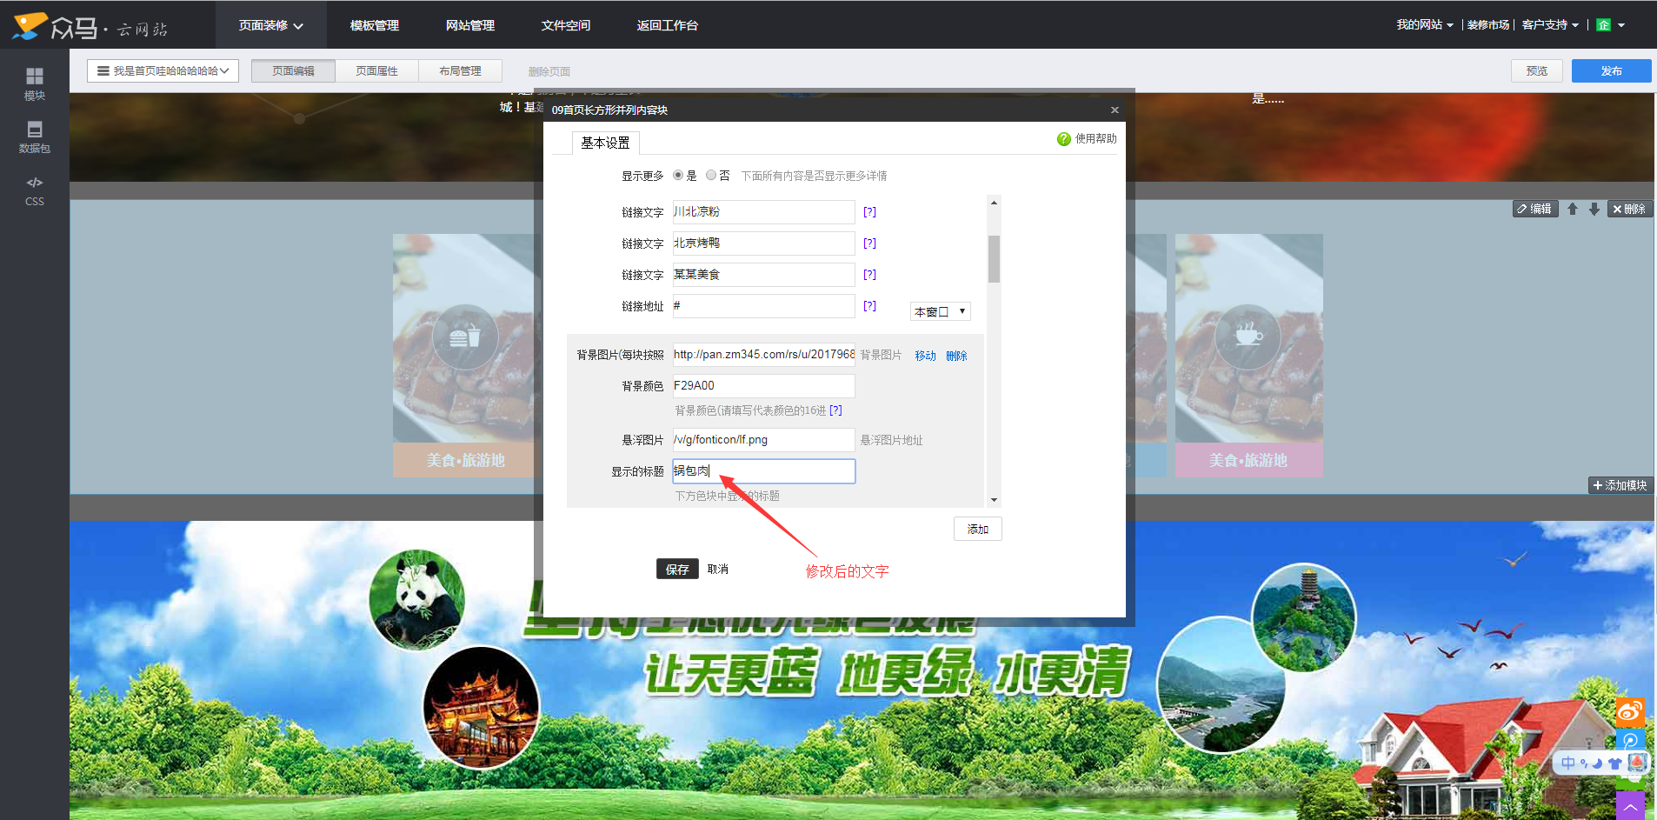
Task: Click the dialog vertical scrollbar thumb
Action: coord(994,258)
